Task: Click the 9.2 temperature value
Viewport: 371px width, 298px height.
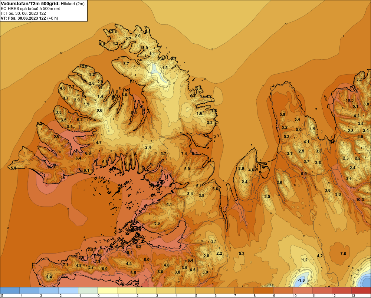Action: (x=195, y=154)
